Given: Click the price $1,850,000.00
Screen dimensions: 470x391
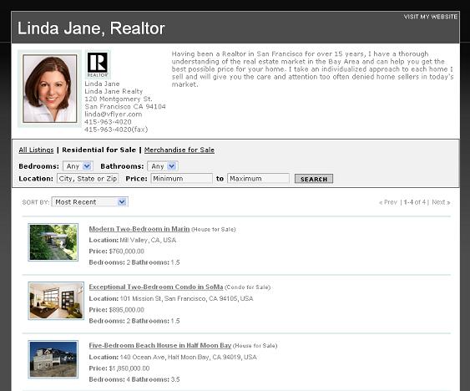Looking at the screenshot, I should [129, 368].
